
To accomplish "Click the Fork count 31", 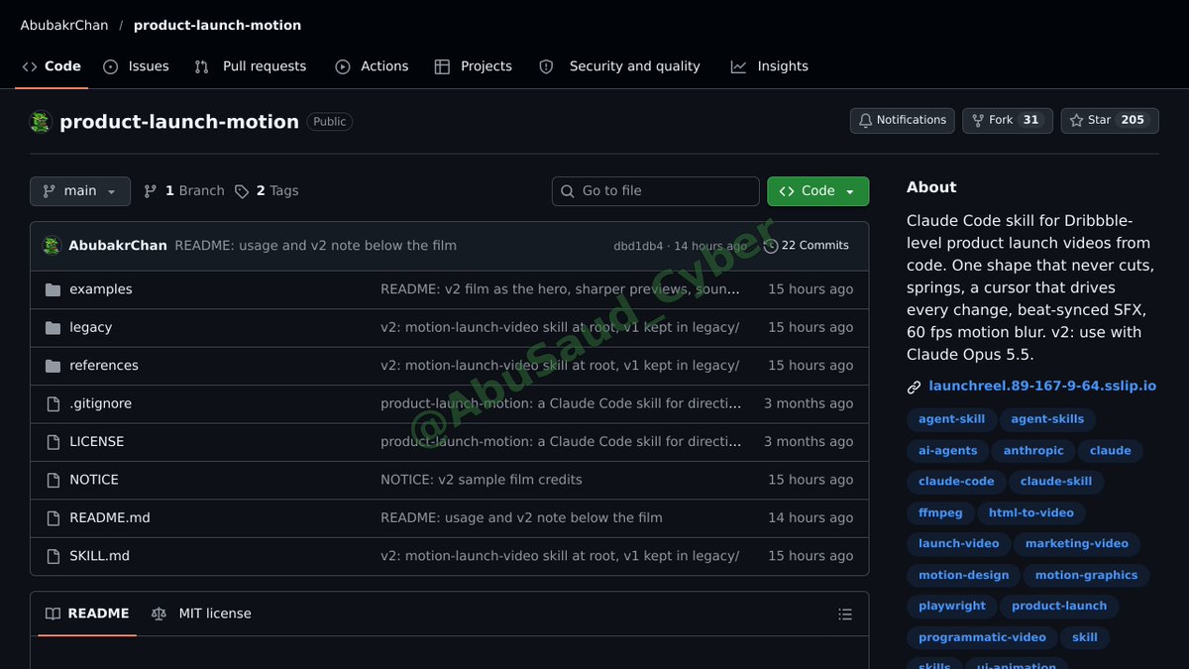I will pos(1030,120).
